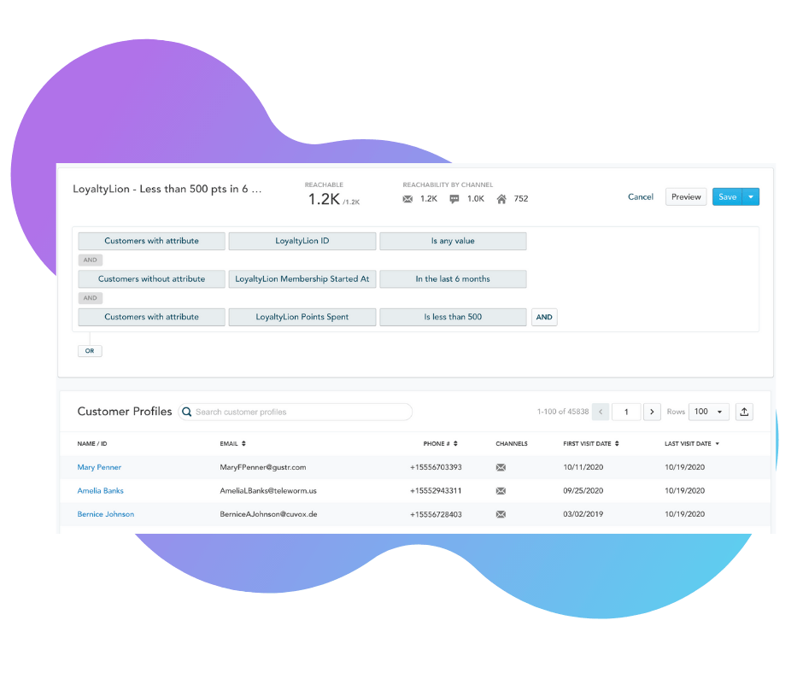Open Customers without attribute selector

(x=151, y=278)
